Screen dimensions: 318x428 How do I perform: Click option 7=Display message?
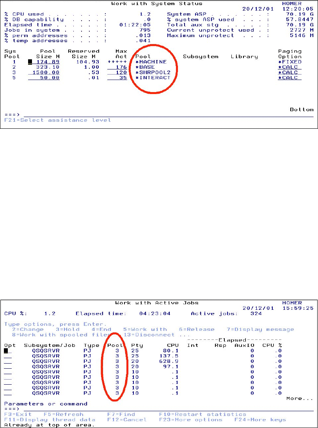coord(260,329)
